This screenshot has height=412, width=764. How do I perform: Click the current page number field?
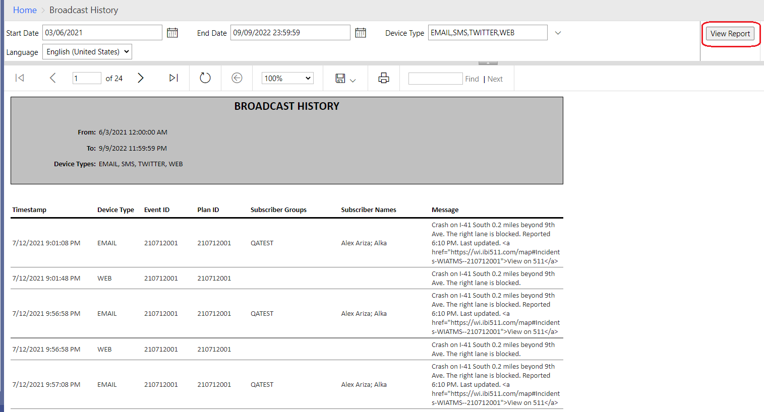coord(87,78)
